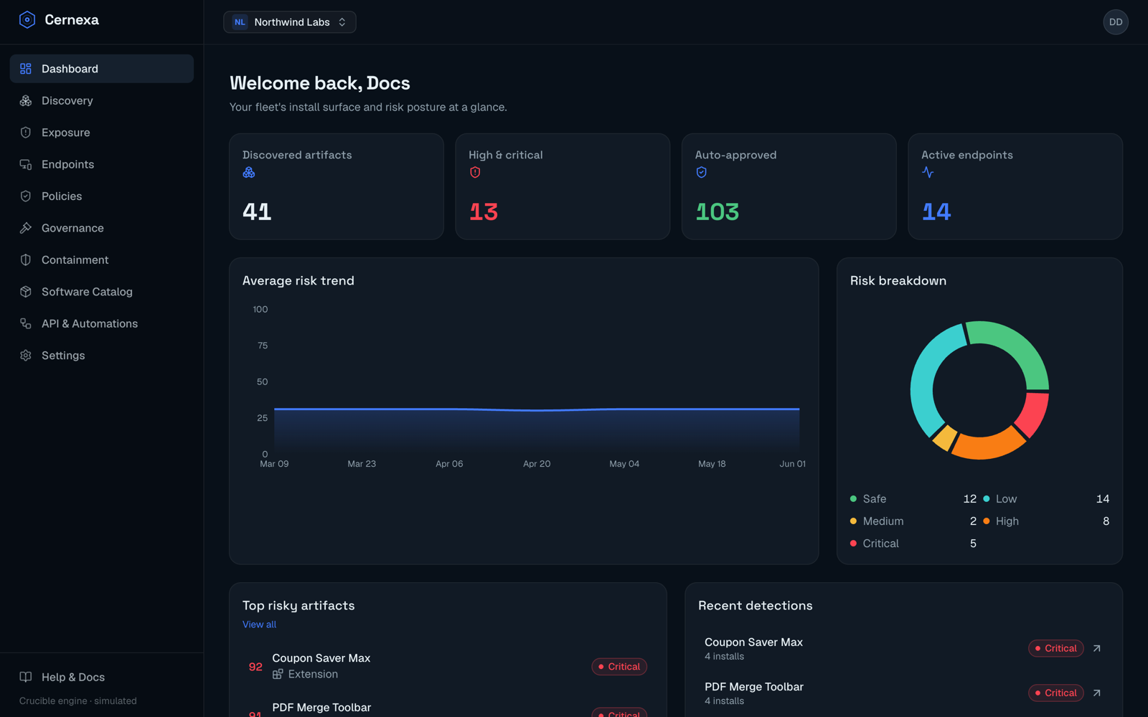This screenshot has height=717, width=1148.
Task: Open PDF Merge Toolbar detection arrow icon
Action: 1096,693
